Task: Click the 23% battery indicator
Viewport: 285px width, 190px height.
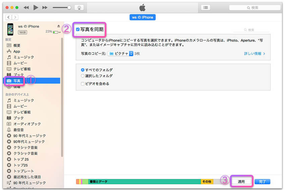Action: [x=53, y=32]
